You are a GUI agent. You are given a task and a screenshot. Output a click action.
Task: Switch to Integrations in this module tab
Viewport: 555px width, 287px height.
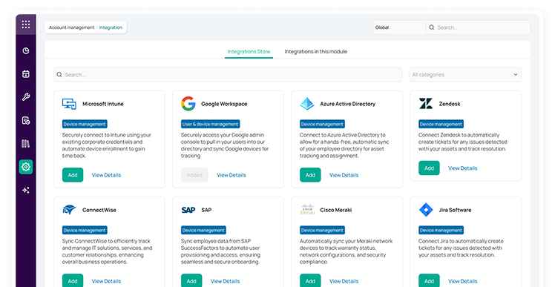316,52
